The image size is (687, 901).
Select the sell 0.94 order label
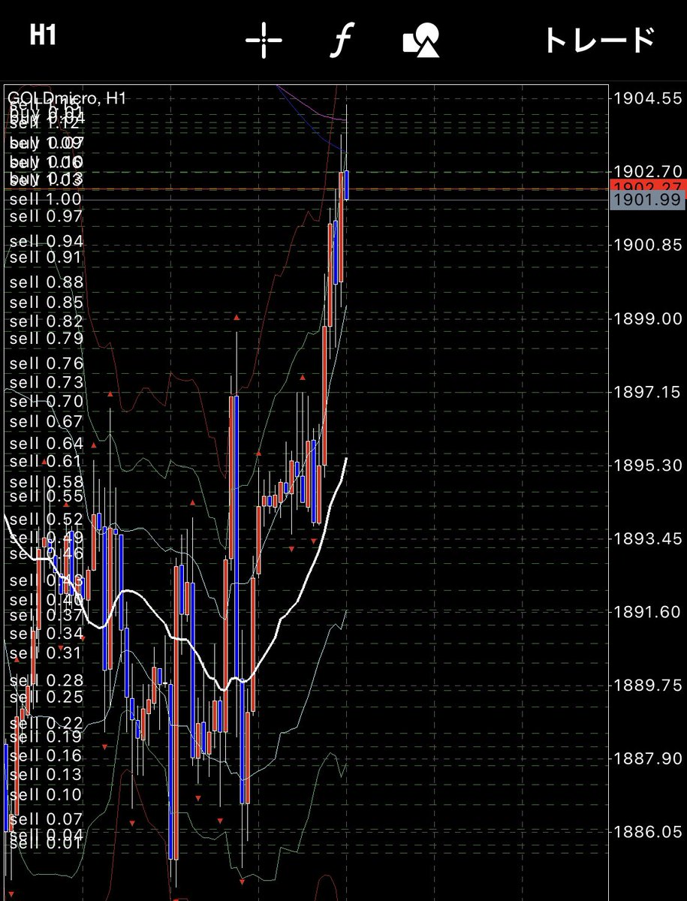pyautogui.click(x=46, y=241)
